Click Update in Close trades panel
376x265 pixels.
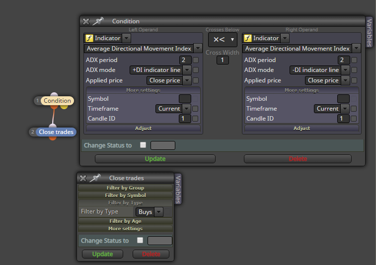click(103, 254)
